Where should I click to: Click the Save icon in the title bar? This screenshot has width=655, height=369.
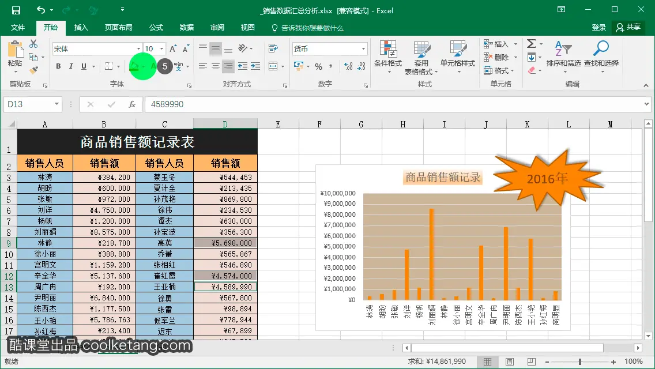pos(16,10)
